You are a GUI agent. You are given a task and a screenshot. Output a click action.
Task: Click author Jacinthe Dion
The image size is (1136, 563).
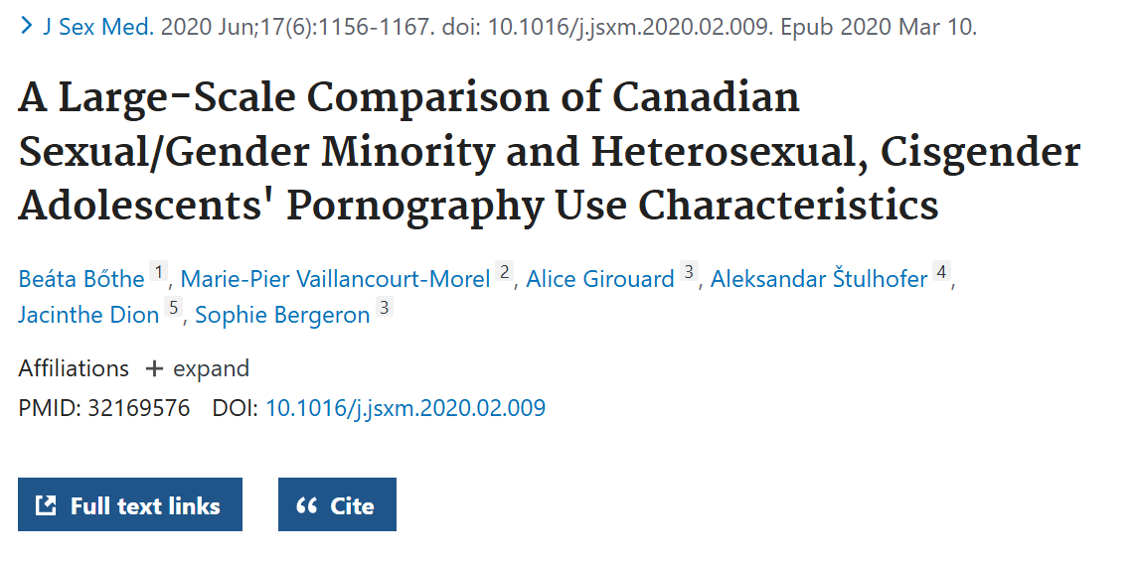(x=88, y=315)
